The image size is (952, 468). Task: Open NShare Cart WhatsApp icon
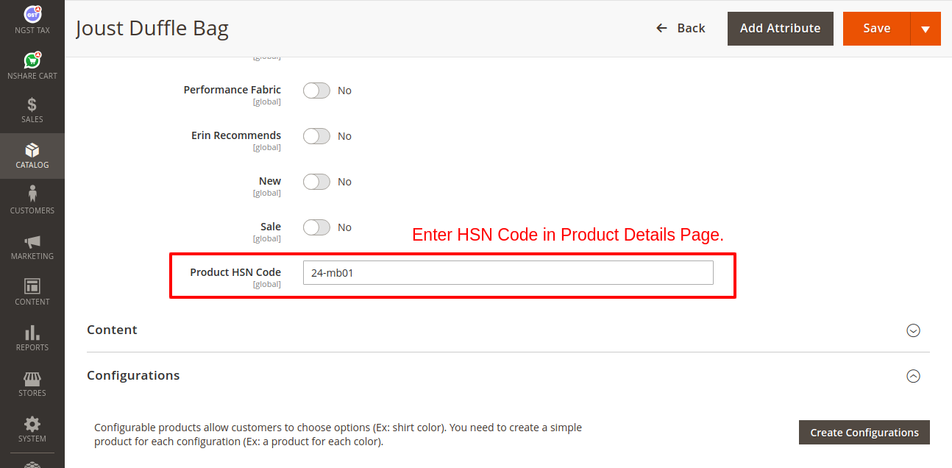pyautogui.click(x=32, y=60)
